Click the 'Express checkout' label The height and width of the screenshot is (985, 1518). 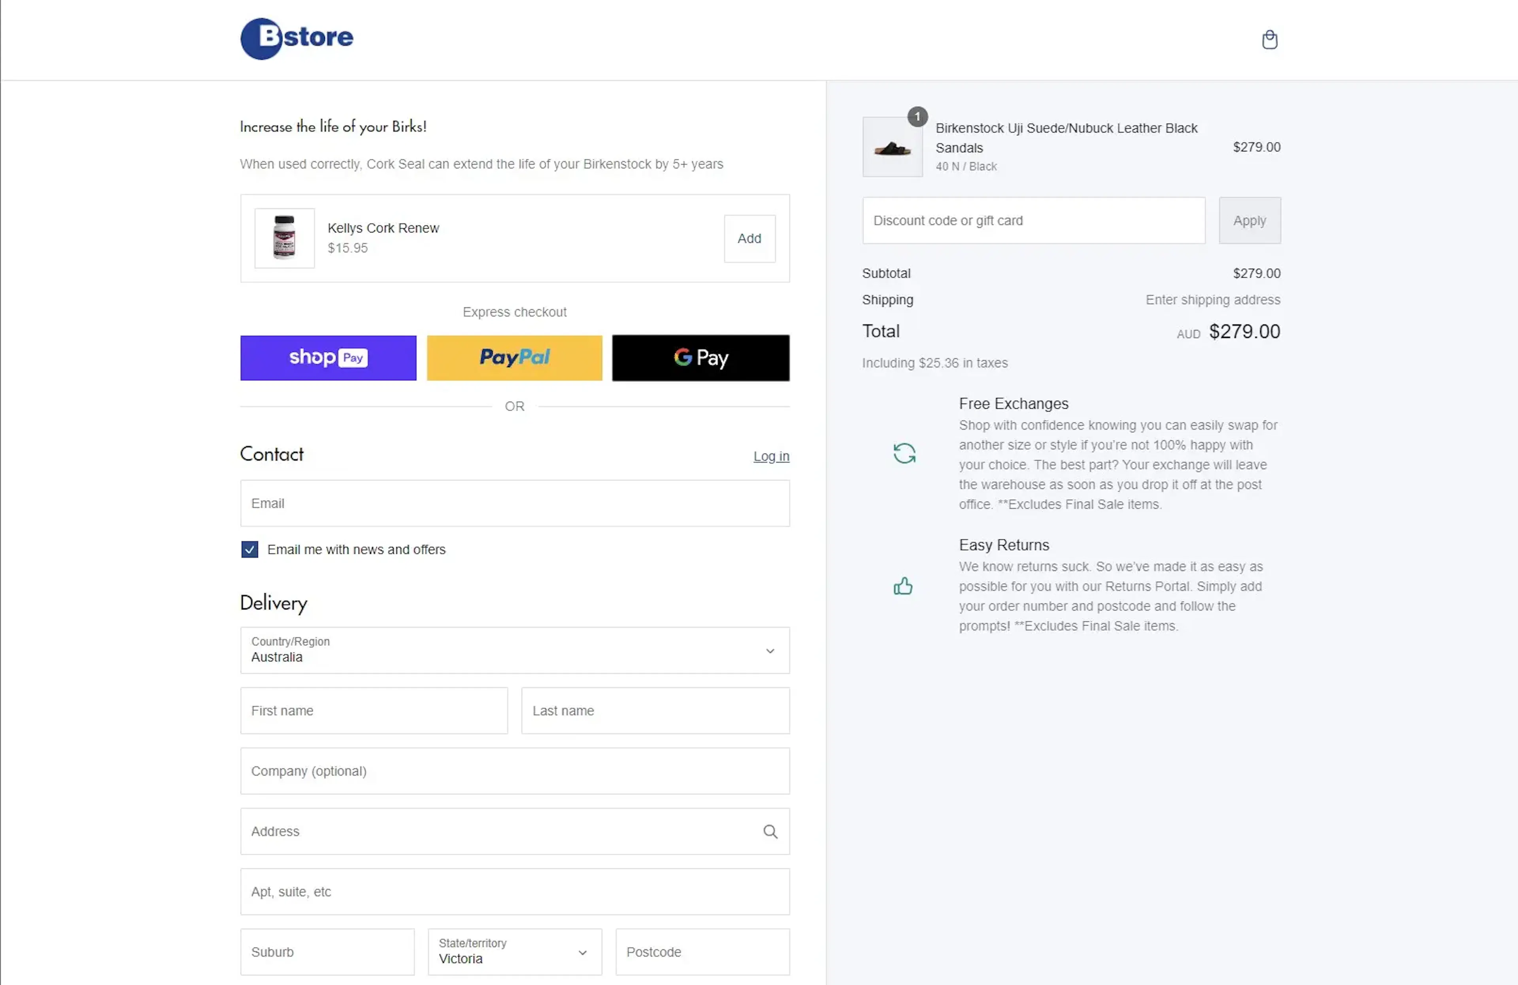[514, 312]
